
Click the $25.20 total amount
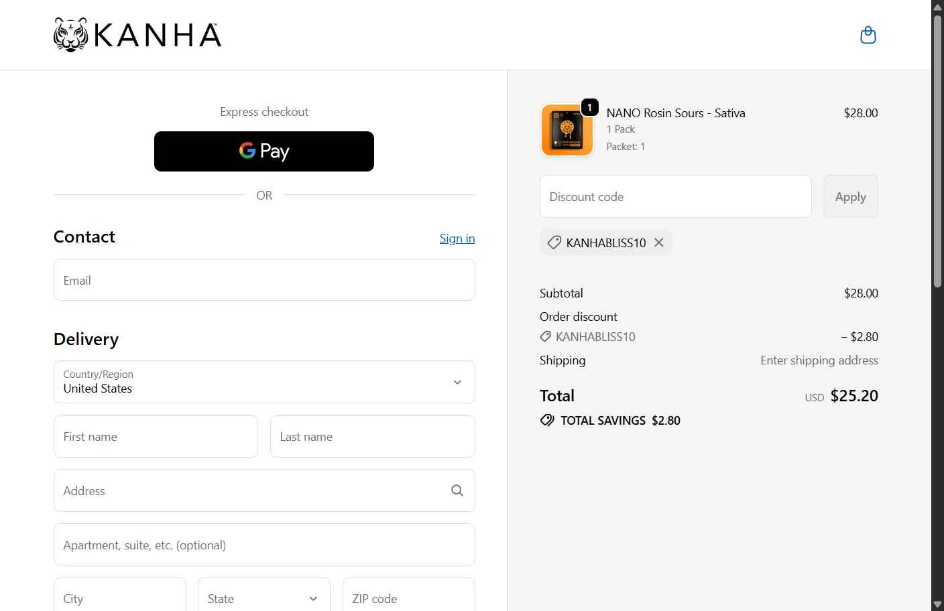click(854, 396)
